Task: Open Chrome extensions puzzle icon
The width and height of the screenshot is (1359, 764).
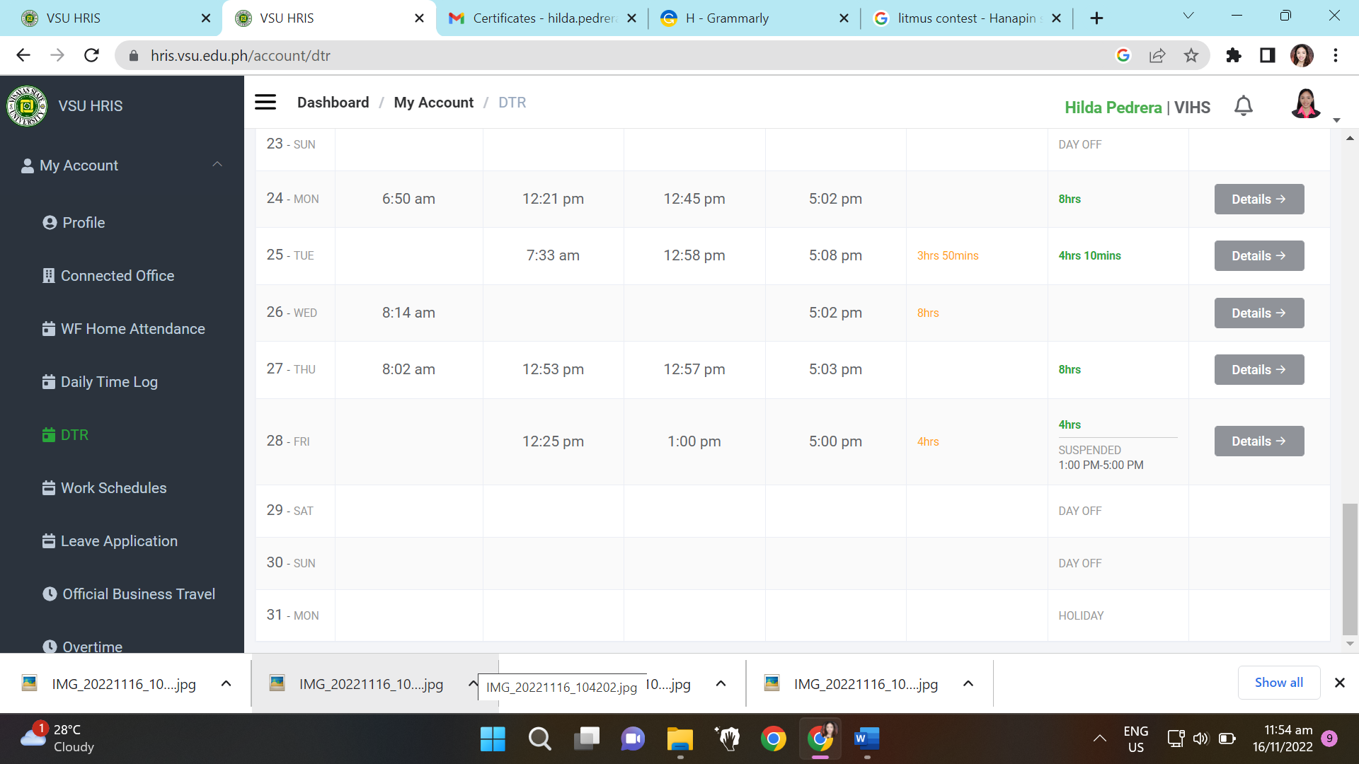Action: [1233, 56]
